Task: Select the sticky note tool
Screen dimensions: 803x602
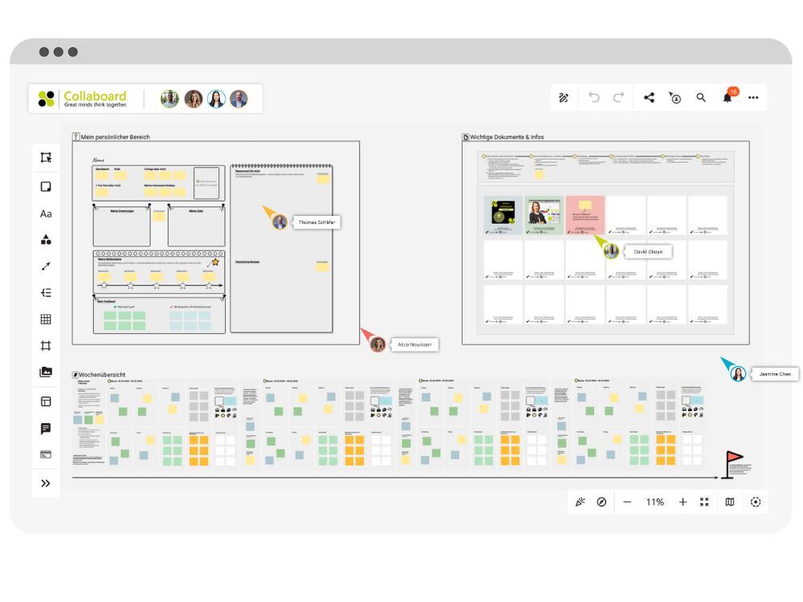Action: [x=46, y=187]
